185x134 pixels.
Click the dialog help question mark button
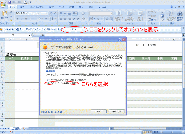[120, 40]
